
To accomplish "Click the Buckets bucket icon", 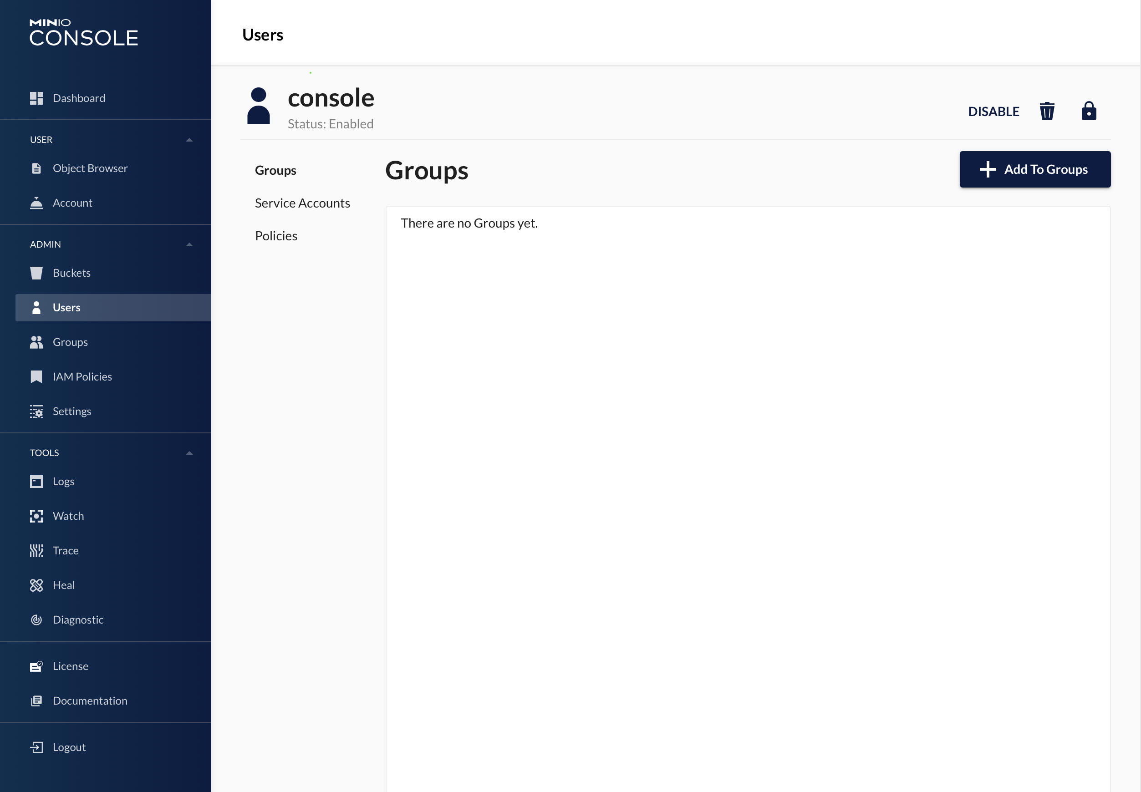I will (x=36, y=273).
